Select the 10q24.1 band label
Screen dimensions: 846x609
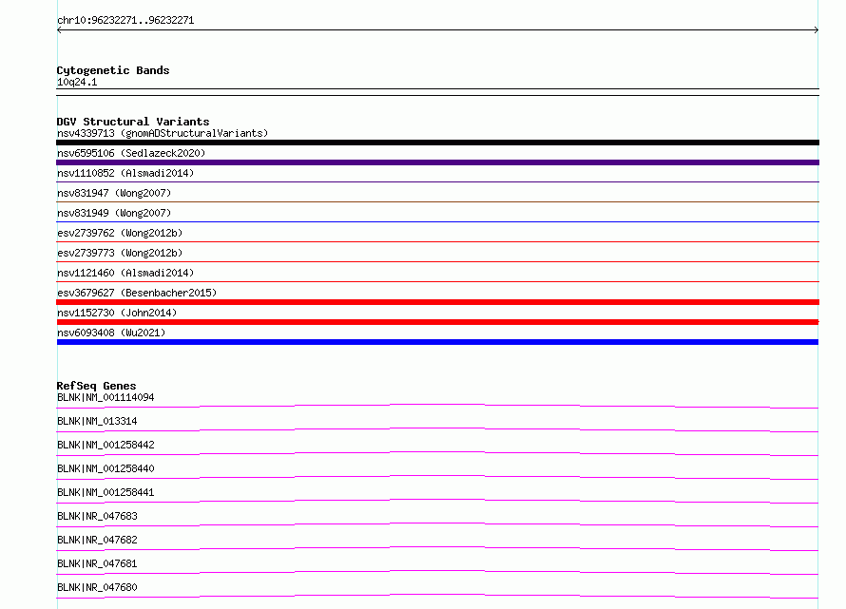tap(77, 82)
